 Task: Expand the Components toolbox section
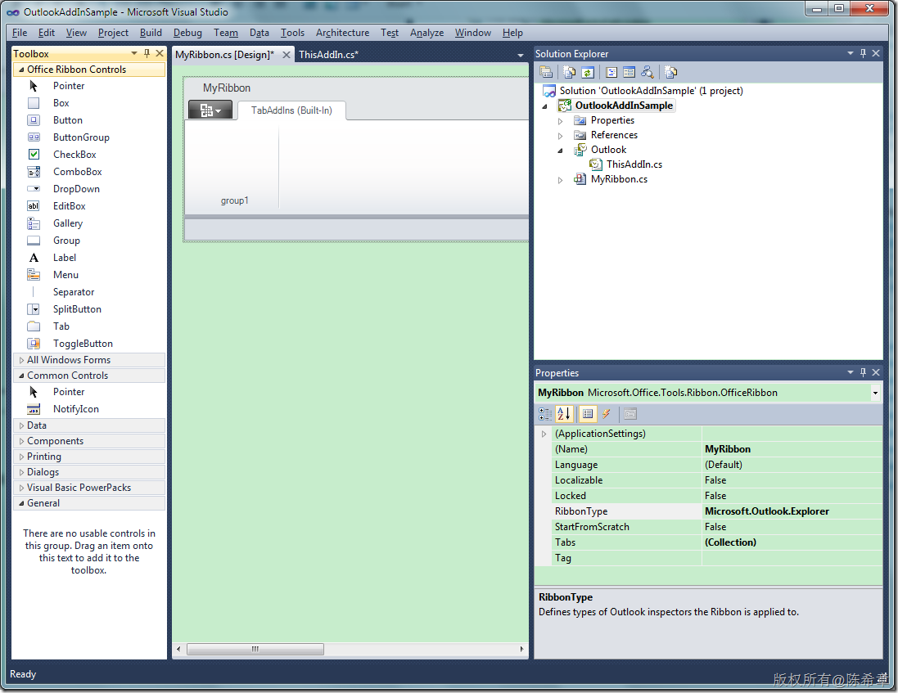22,441
